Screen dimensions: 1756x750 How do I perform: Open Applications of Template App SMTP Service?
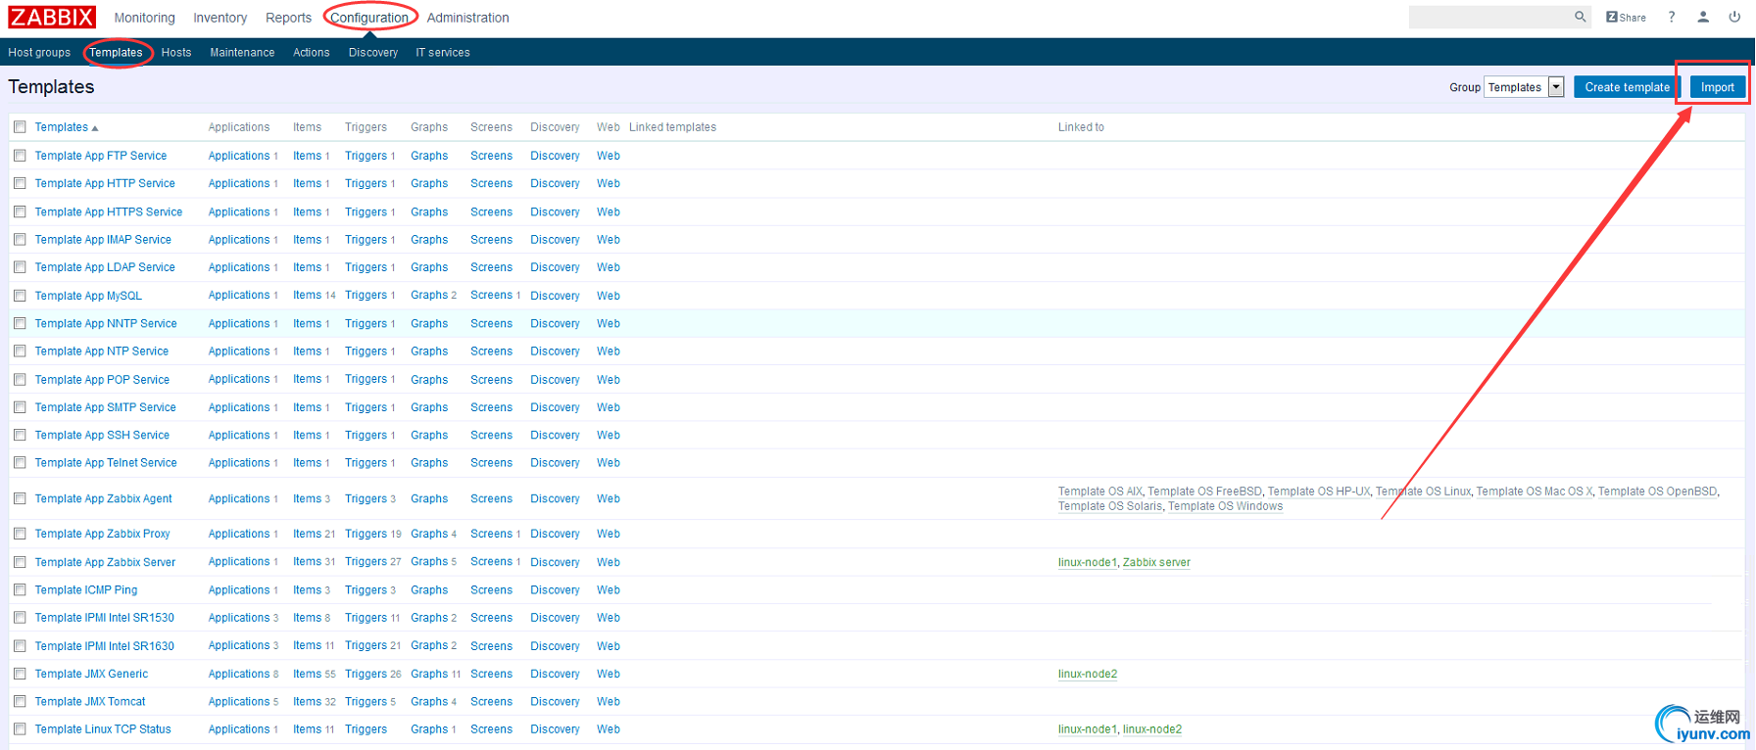coord(239,407)
